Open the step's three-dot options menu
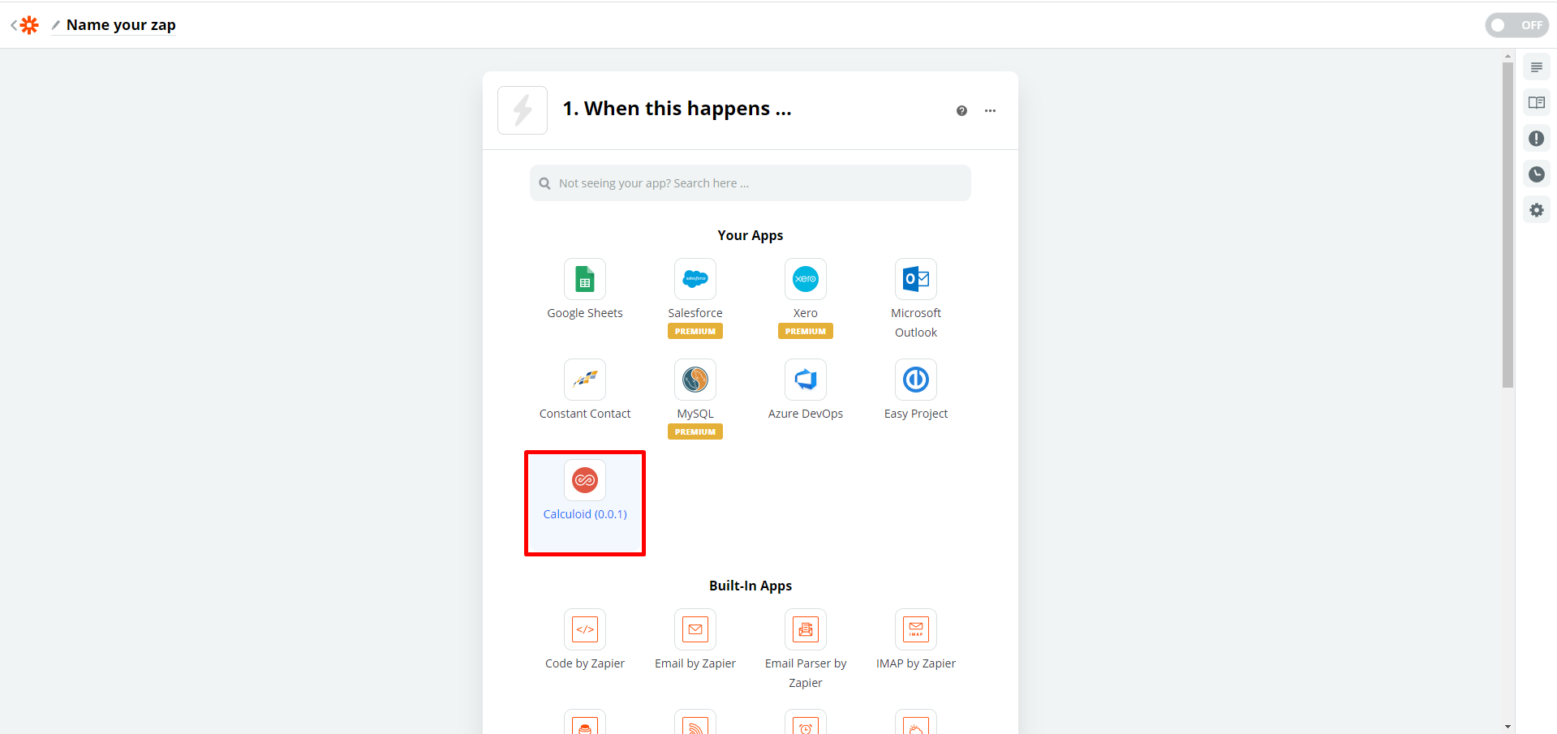The height and width of the screenshot is (734, 1557). point(990,111)
